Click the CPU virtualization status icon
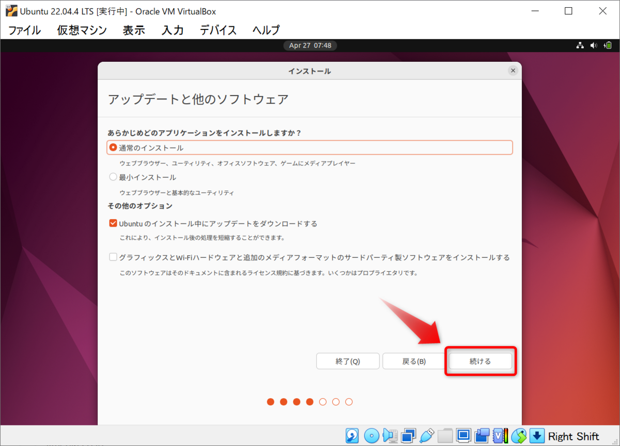Viewport: 620px width, 446px height. (x=500, y=436)
